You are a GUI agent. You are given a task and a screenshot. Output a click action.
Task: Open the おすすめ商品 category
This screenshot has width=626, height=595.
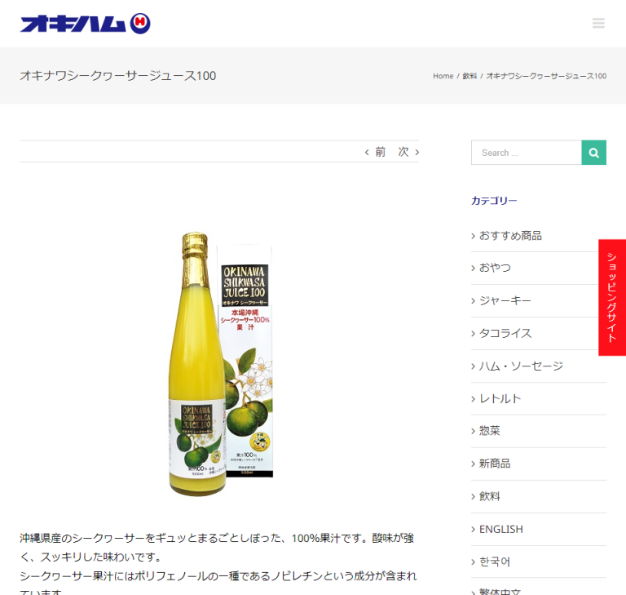[510, 236]
